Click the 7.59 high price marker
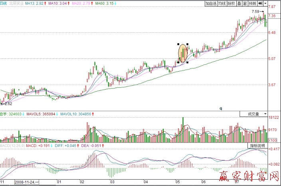This screenshot has width=281, height=186. click(256, 12)
